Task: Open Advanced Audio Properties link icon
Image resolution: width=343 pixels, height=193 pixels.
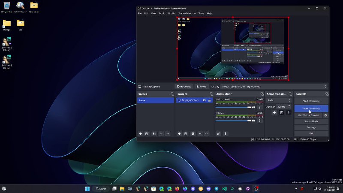Action: [x=218, y=134]
